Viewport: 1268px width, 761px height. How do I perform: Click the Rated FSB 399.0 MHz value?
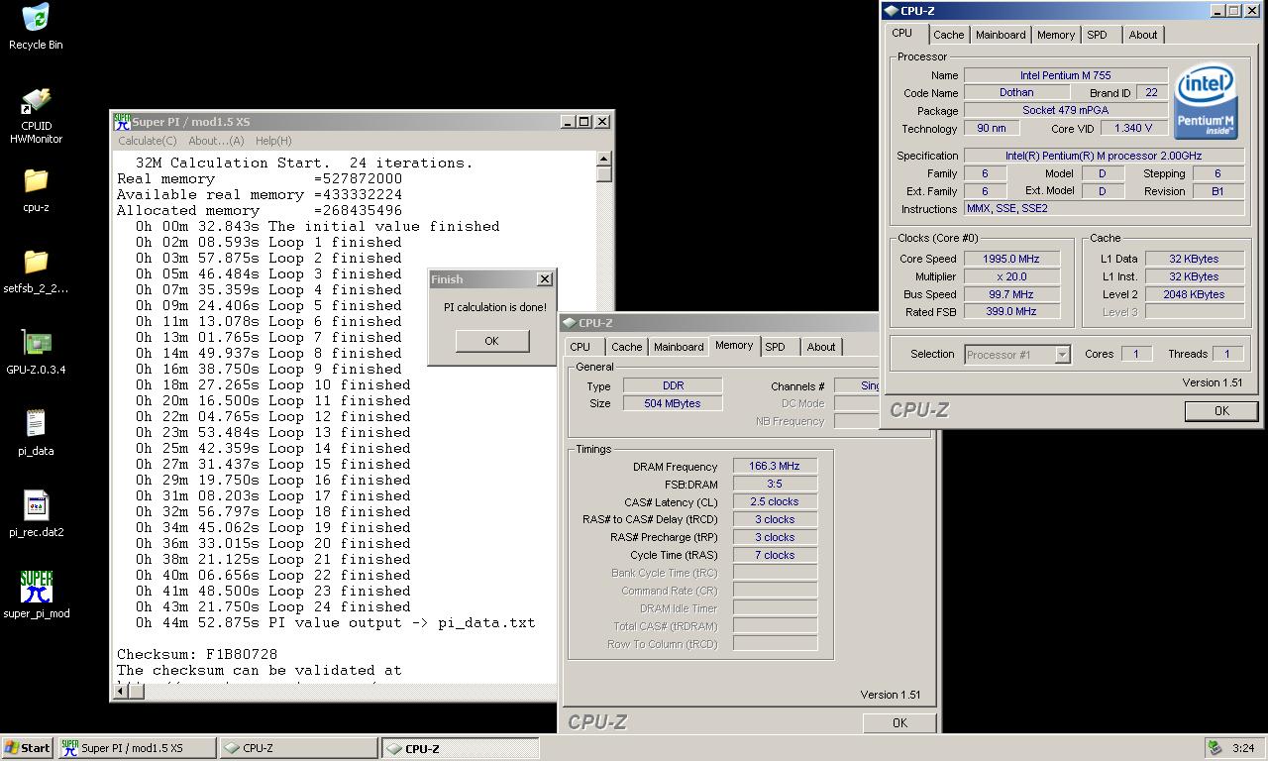click(x=1010, y=312)
